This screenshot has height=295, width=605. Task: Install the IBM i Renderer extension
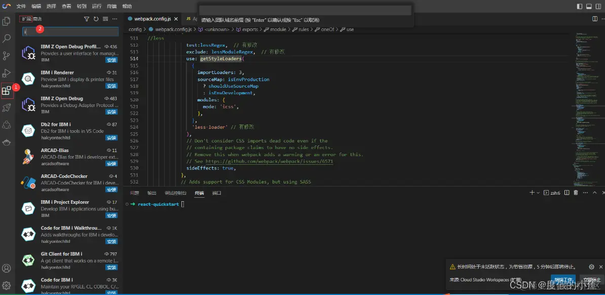click(111, 86)
